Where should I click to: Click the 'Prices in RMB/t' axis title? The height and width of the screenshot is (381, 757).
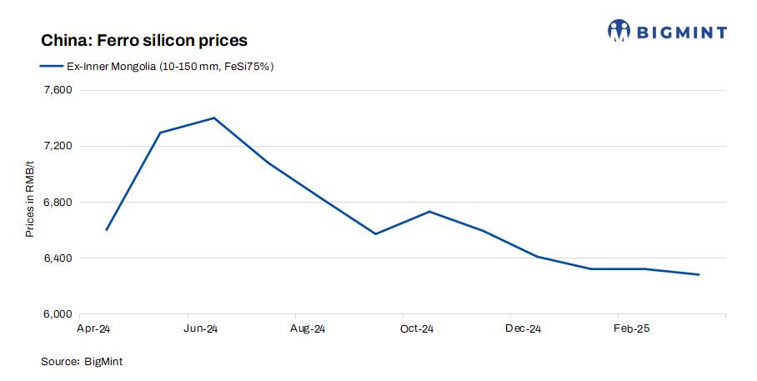point(30,200)
